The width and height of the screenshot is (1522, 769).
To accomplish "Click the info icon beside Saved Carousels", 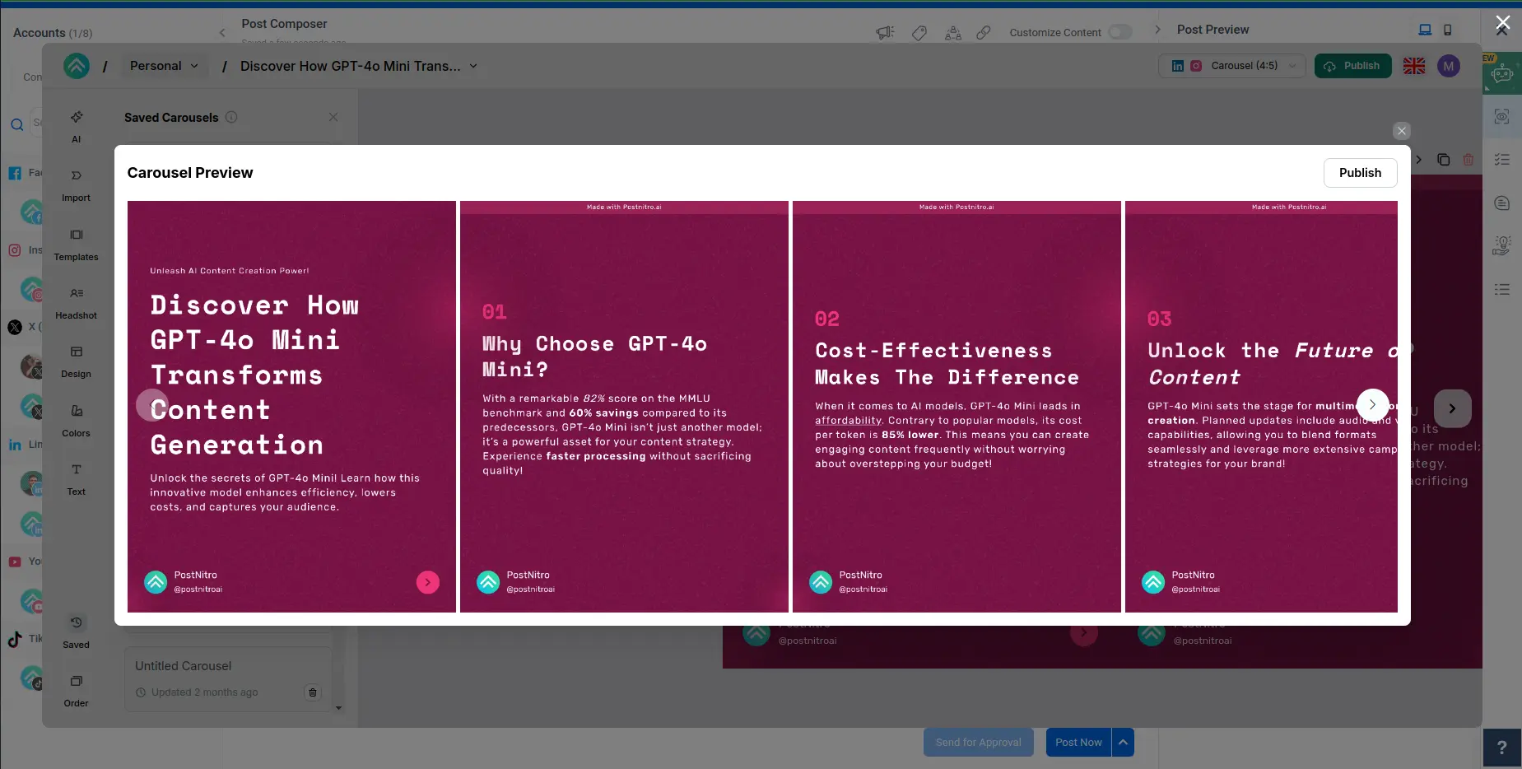I will [231, 117].
